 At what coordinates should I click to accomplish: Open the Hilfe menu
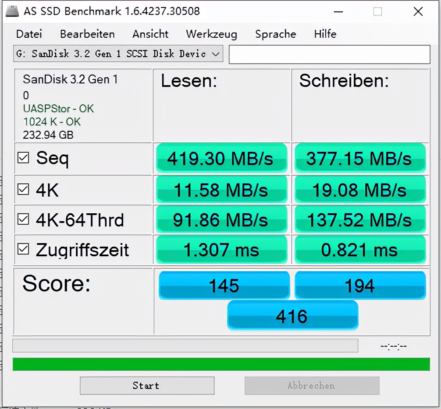click(x=325, y=34)
